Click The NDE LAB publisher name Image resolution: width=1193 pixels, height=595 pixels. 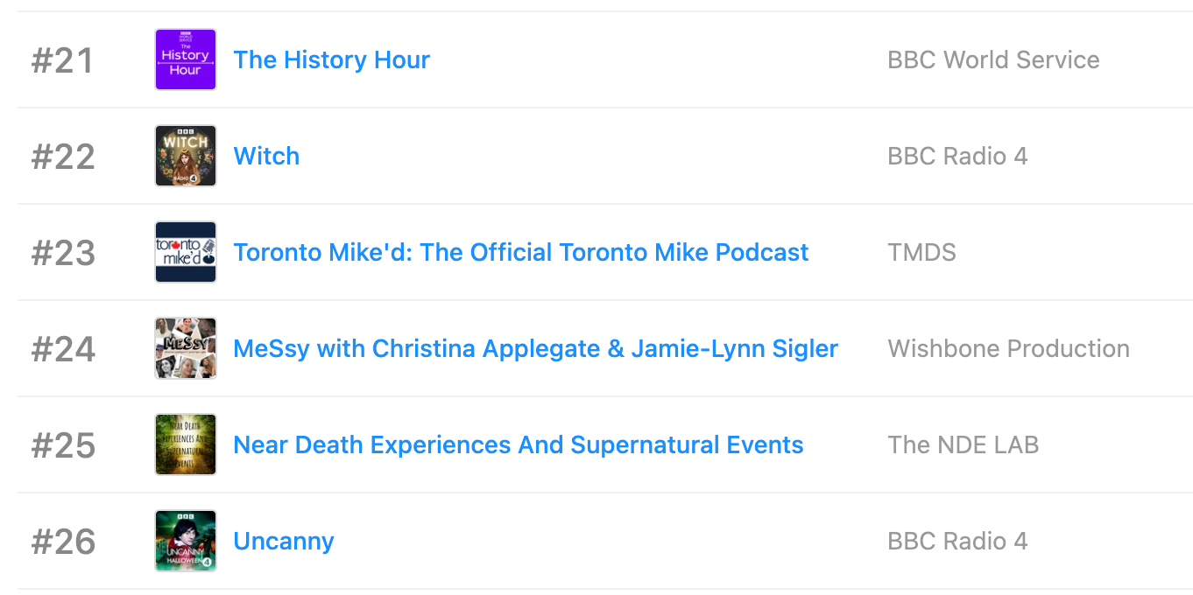[x=963, y=444]
